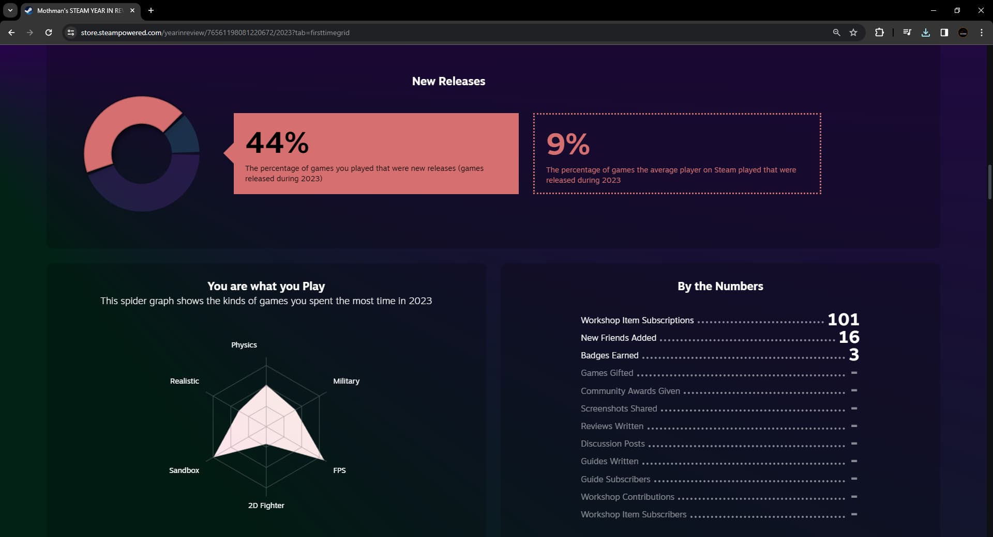
Task: Open the media controls music-note icon
Action: click(x=907, y=33)
